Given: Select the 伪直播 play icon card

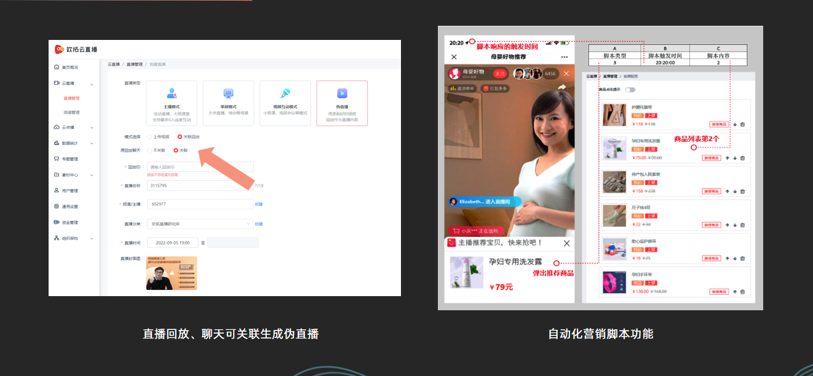Looking at the screenshot, I should tap(342, 103).
